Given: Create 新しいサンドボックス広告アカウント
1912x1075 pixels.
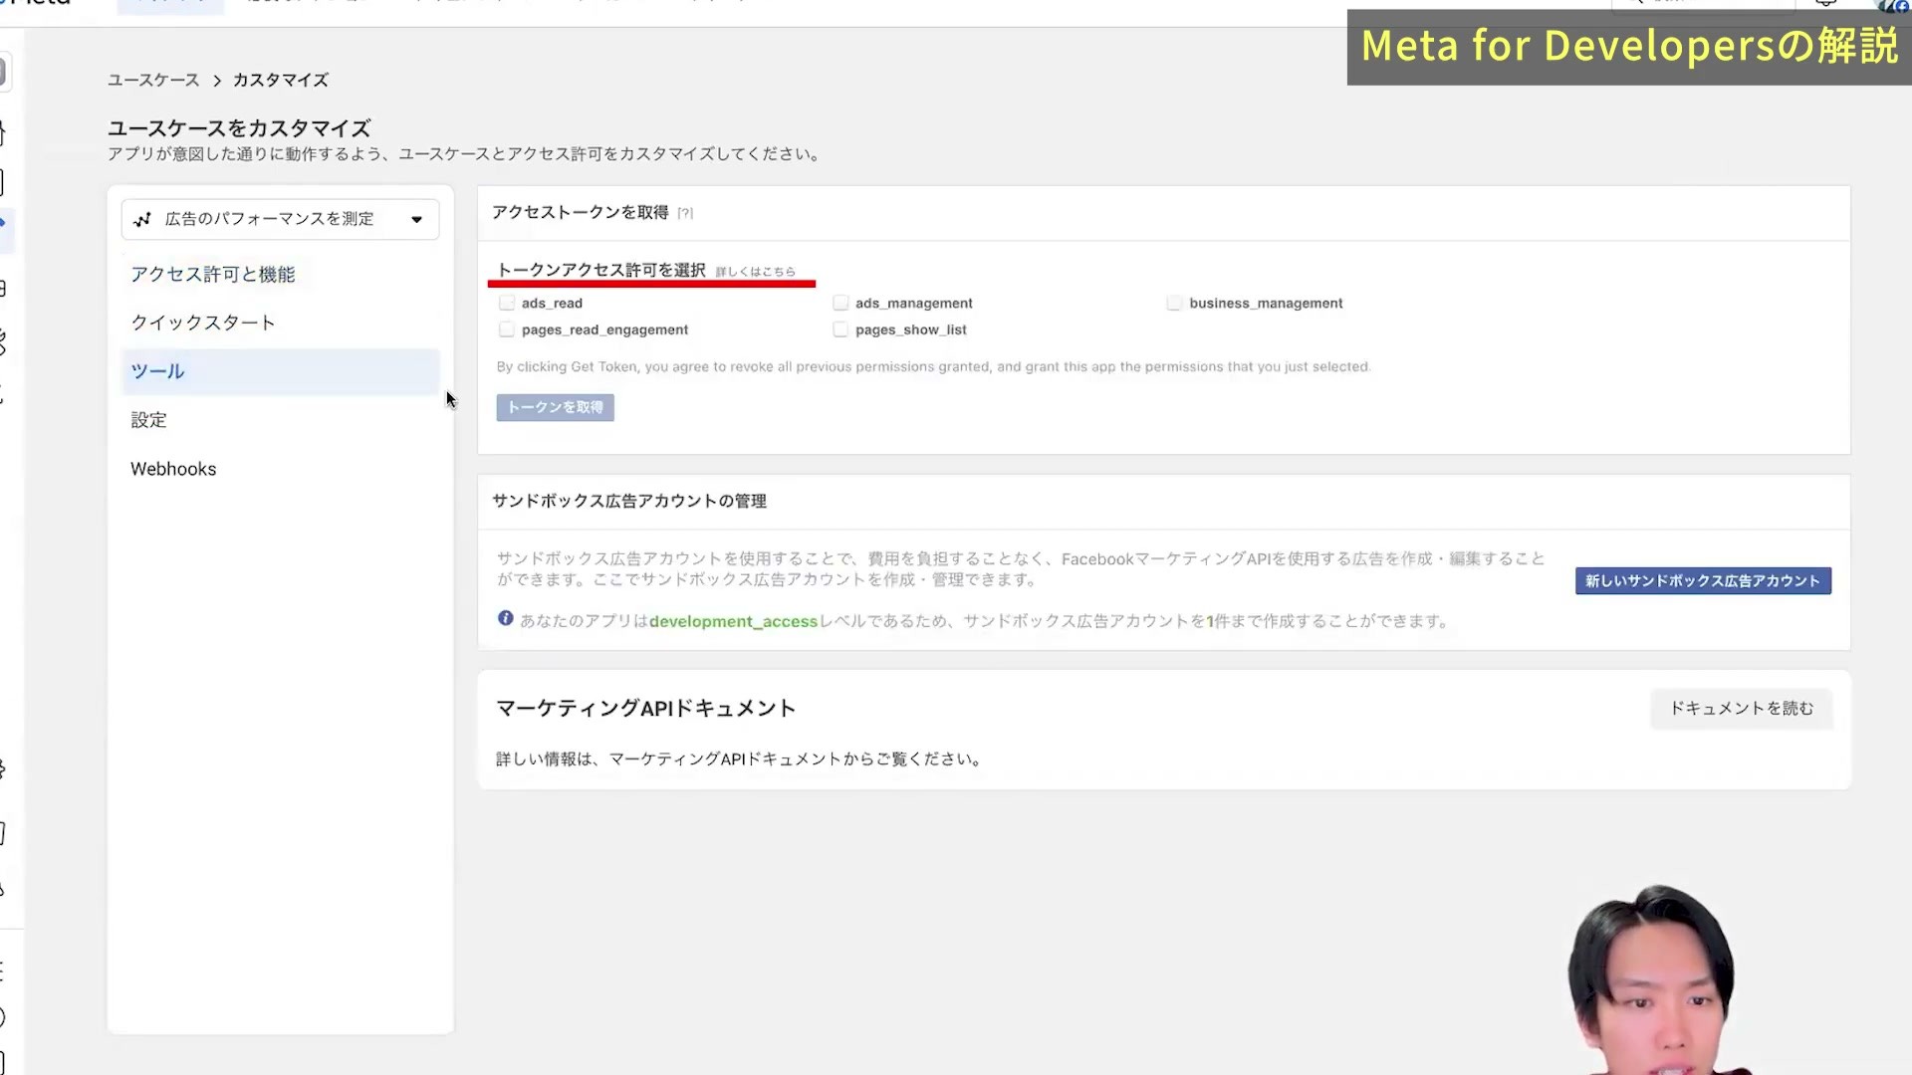Looking at the screenshot, I should (x=1703, y=581).
